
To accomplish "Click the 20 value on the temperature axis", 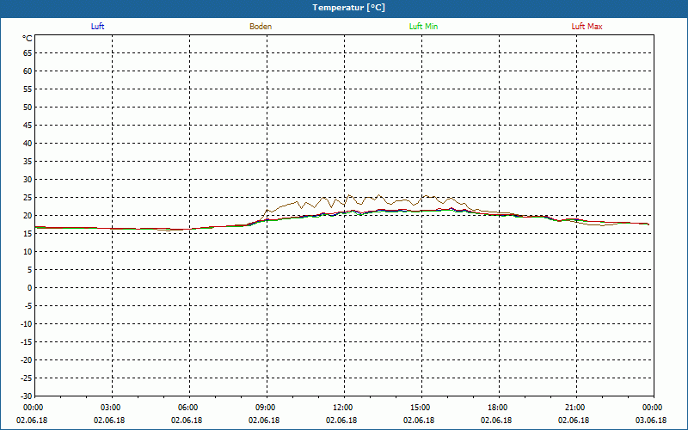I will (28, 216).
